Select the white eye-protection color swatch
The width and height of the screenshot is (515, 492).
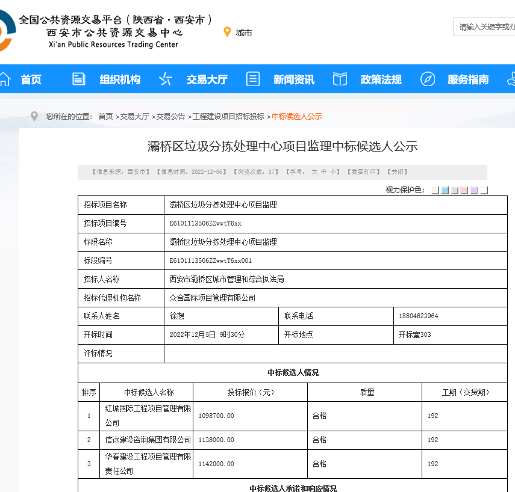[x=484, y=190]
